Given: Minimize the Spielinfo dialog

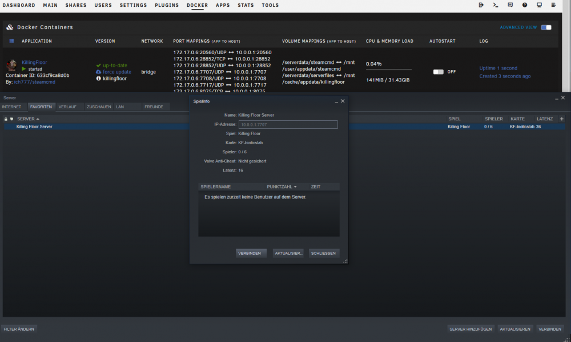Looking at the screenshot, I should [x=336, y=101].
